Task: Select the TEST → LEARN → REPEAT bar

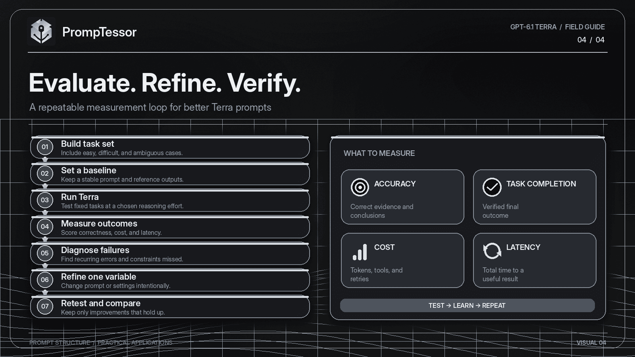Action: pos(468,305)
